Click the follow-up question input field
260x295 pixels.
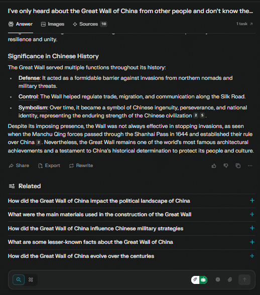113,279
